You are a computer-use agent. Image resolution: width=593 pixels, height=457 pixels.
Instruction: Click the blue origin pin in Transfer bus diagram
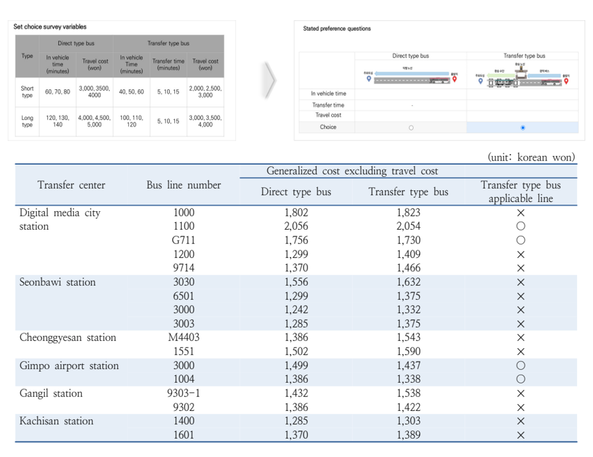[481, 81]
